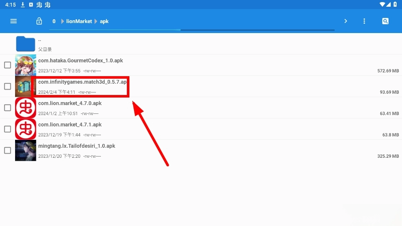Open com.lion.market_4.7.1.apk file name

click(70, 125)
